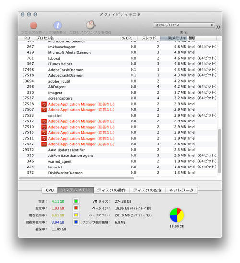Select the DiskWarriorDaemon process
Viewport: 240px width, 263px height.
coord(118,173)
